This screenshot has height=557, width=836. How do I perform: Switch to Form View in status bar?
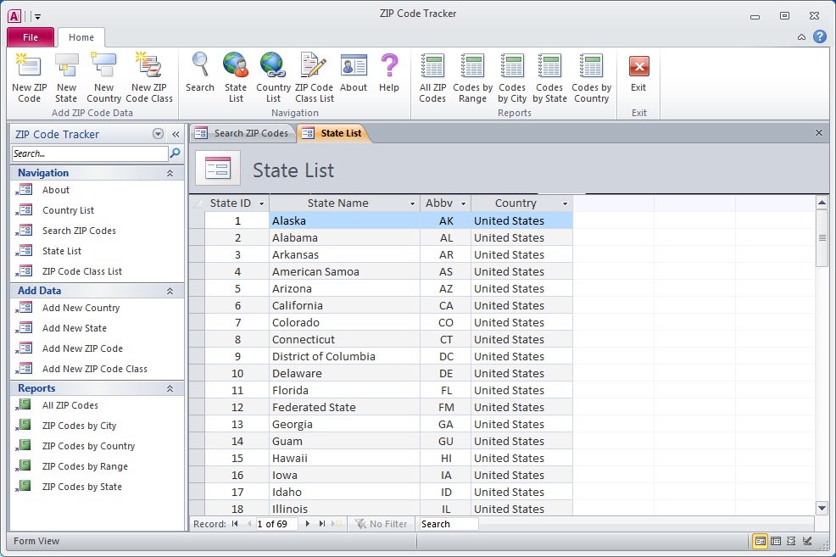[761, 541]
